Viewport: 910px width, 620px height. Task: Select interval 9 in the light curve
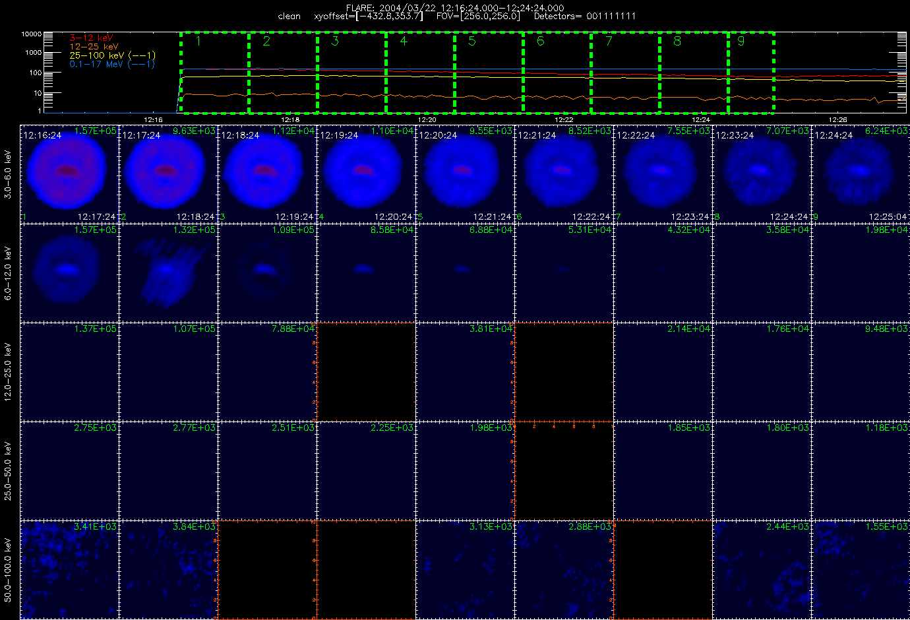[751, 72]
